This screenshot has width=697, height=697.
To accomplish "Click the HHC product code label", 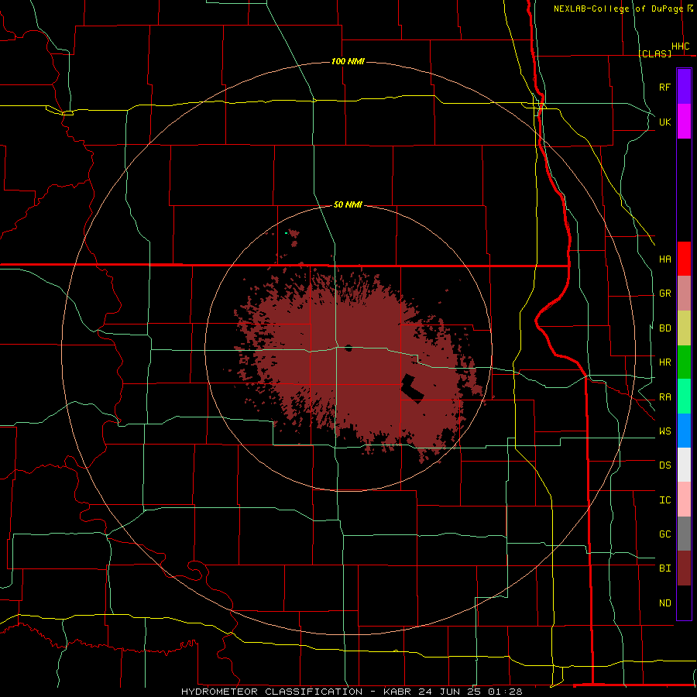I will point(680,46).
